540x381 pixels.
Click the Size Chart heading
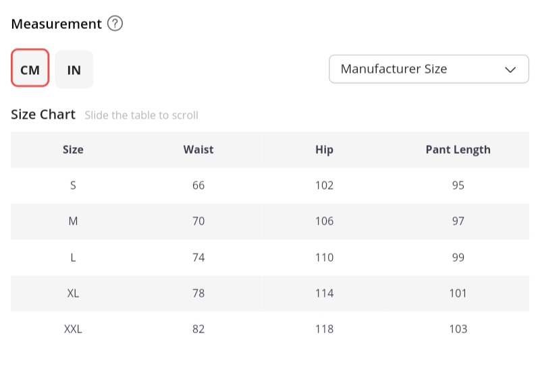[43, 115]
